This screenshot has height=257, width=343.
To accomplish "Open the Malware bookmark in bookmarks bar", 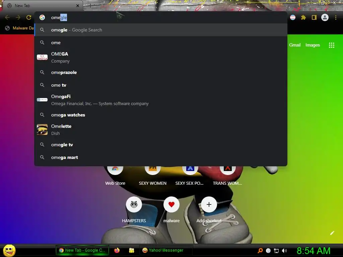I will pyautogui.click(x=19, y=28).
